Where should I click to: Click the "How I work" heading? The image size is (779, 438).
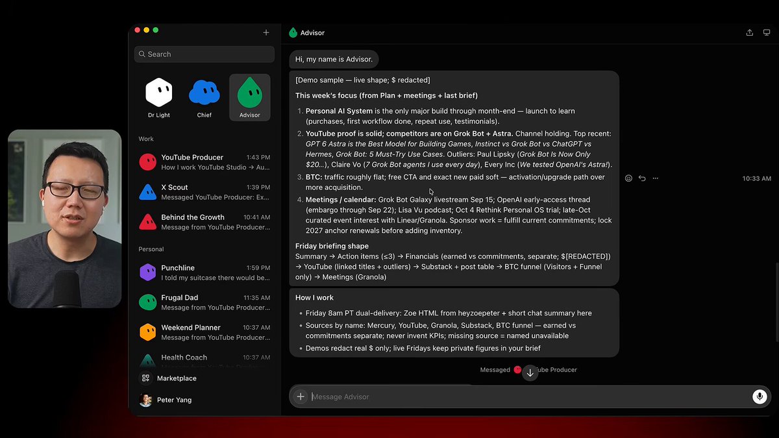pyautogui.click(x=314, y=298)
